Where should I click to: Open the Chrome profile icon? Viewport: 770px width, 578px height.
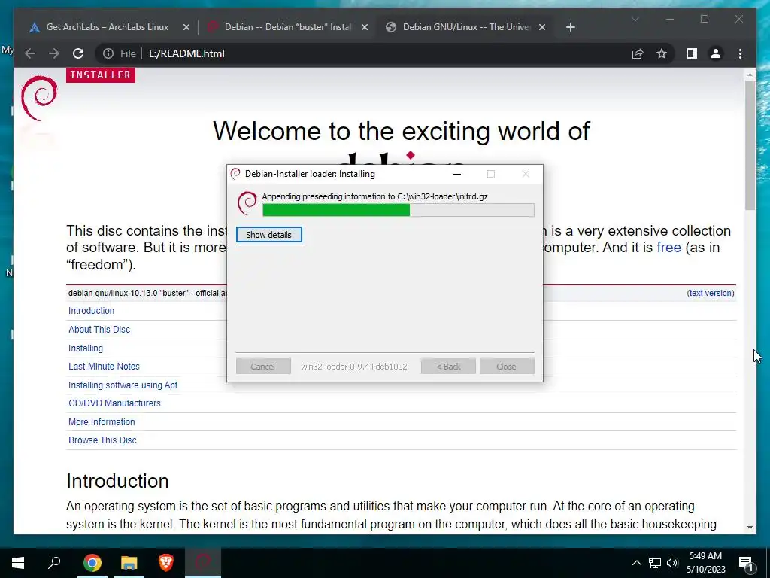(716, 53)
